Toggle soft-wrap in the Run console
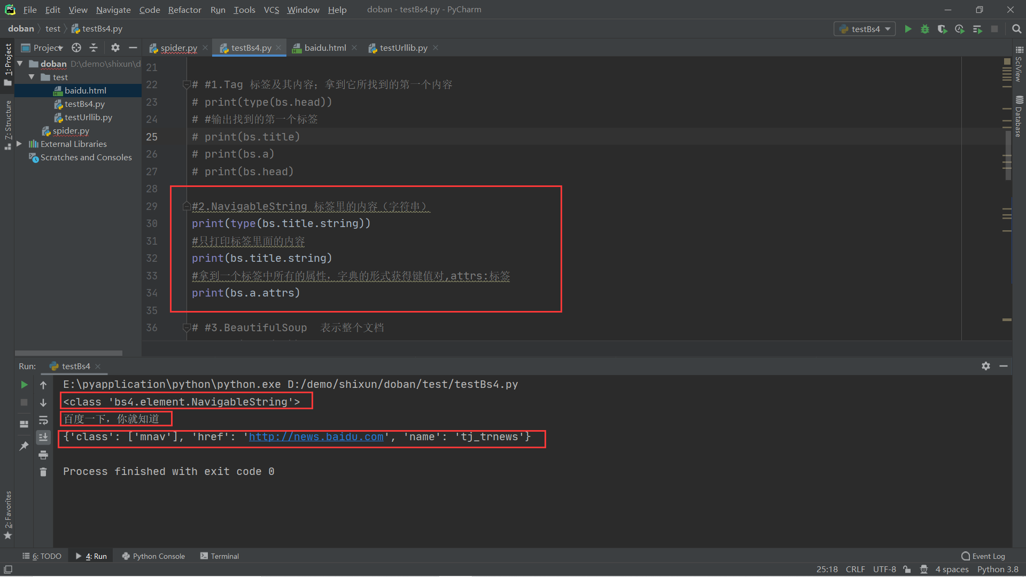 [x=43, y=420]
